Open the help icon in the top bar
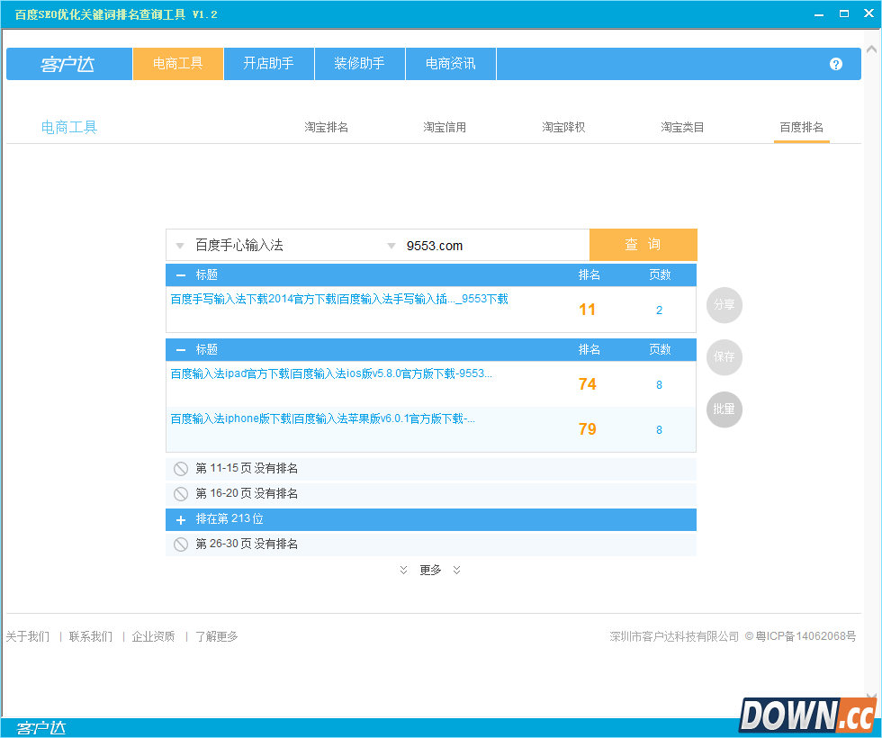 [x=836, y=64]
